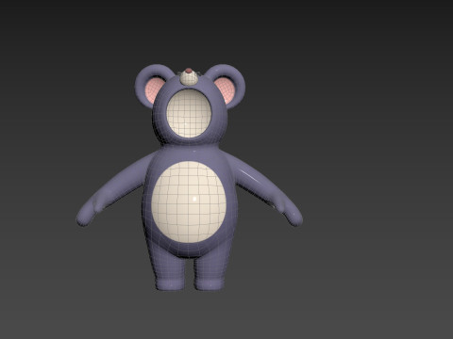
Task: Click the small pink nose atop the head
Action: [188, 71]
